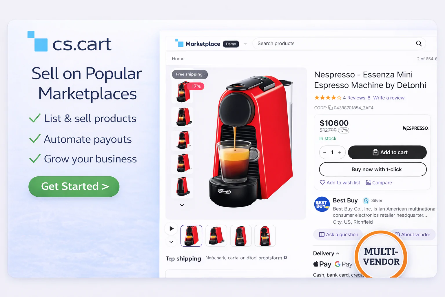This screenshot has height=297, width=445.
Task: Click the Best Buy vendor logo
Action: point(322,204)
